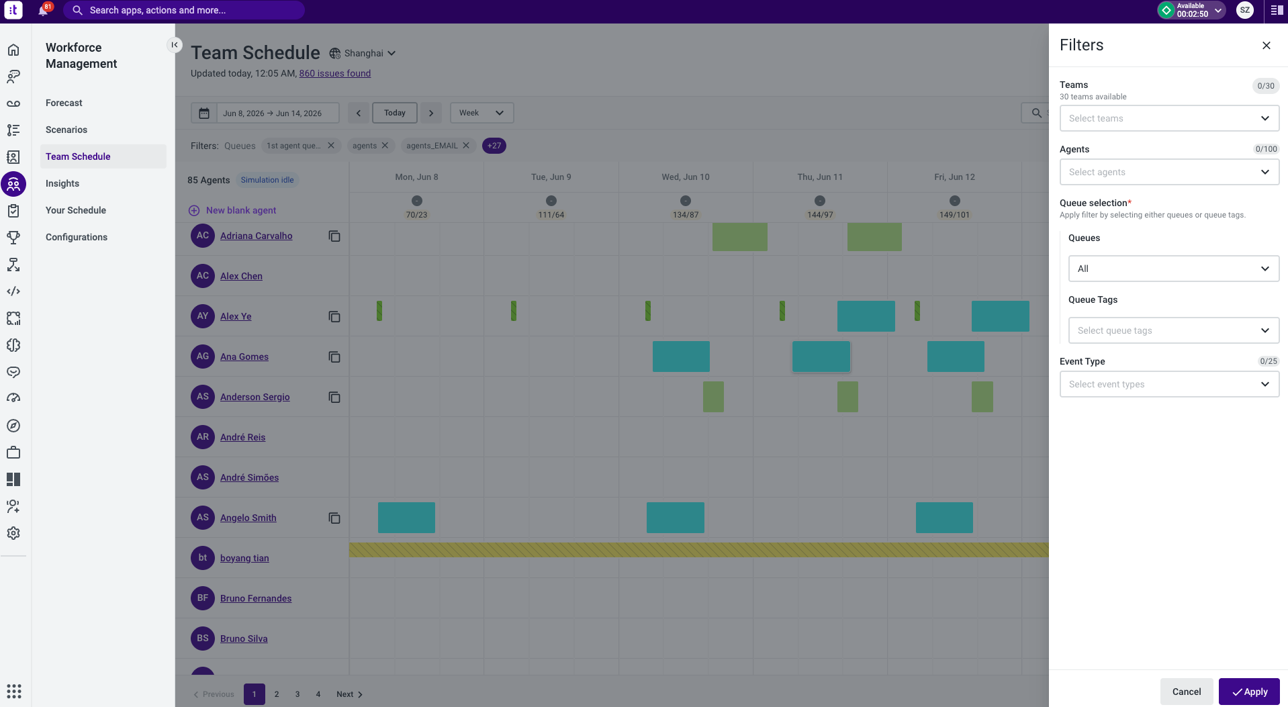This screenshot has width=1288, height=707.
Task: Open the settings gear in left rail
Action: [13, 533]
